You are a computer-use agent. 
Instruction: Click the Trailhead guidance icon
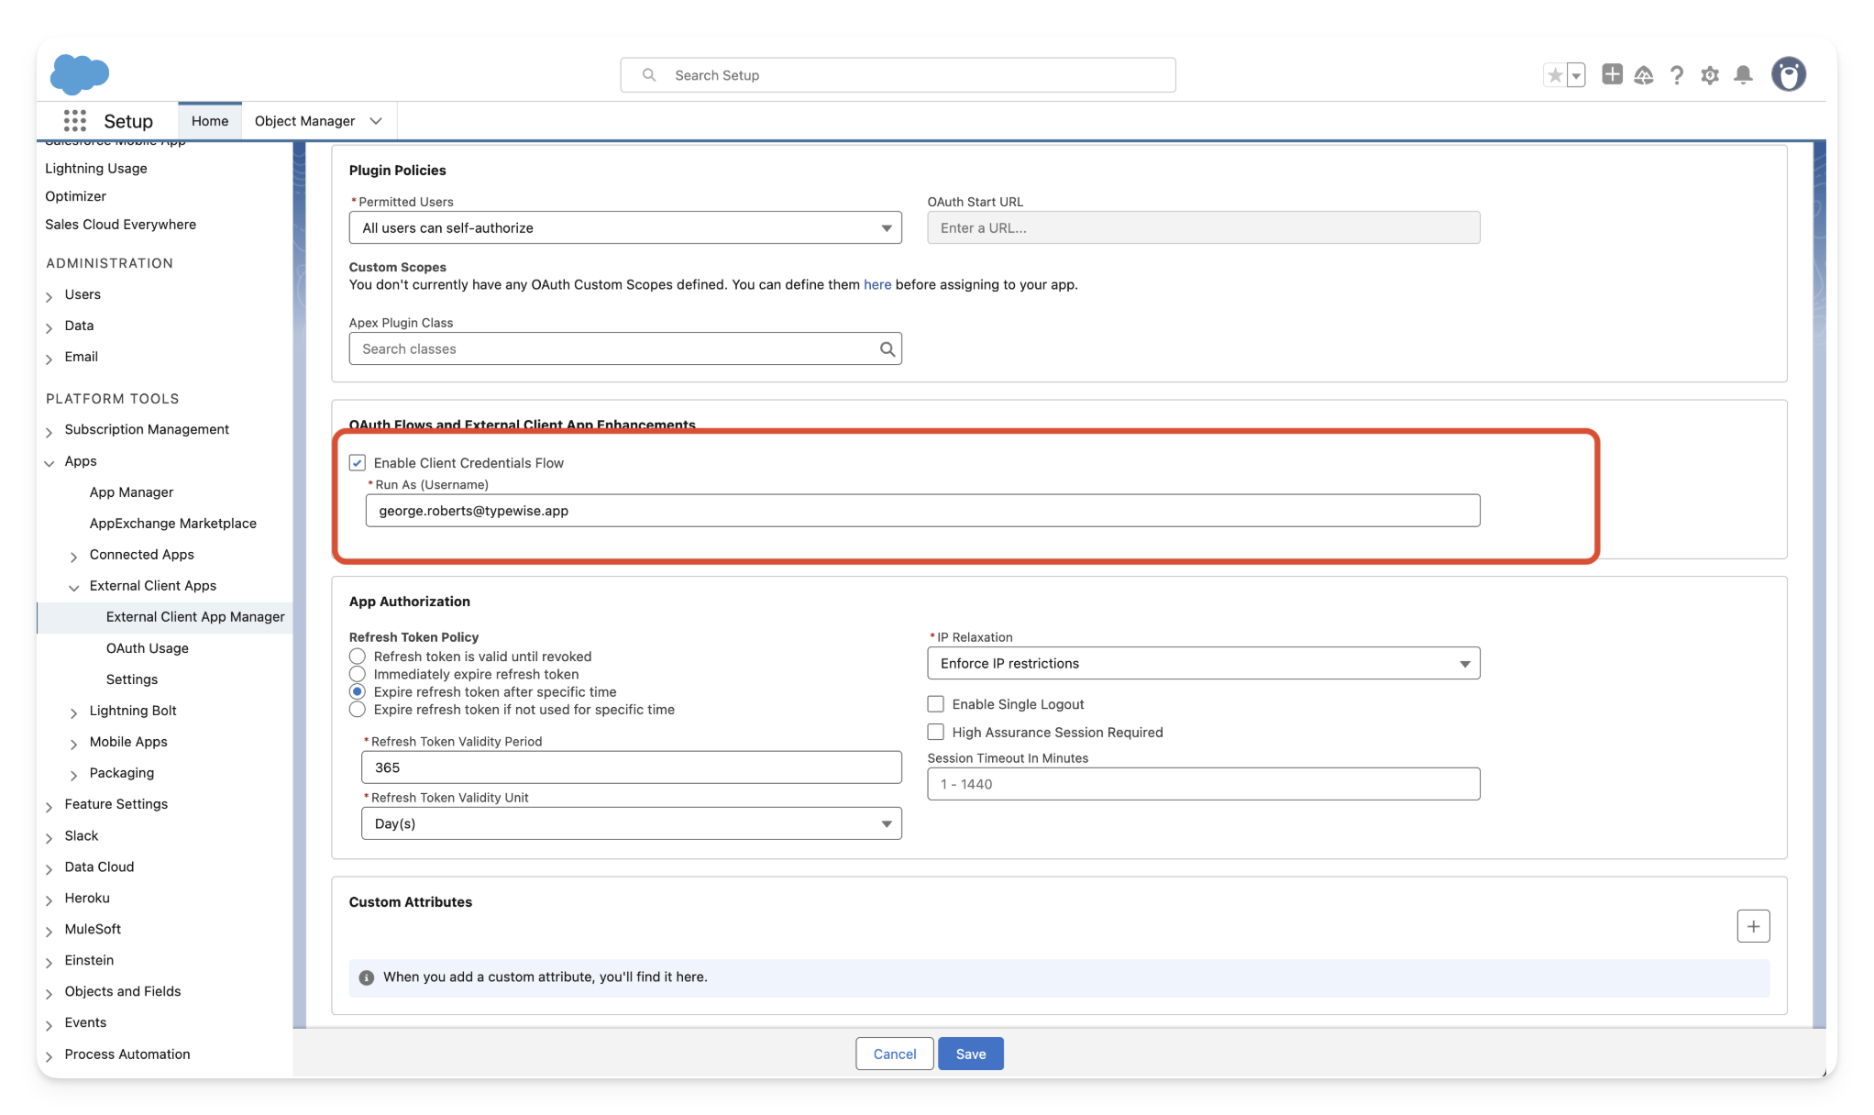click(1644, 75)
